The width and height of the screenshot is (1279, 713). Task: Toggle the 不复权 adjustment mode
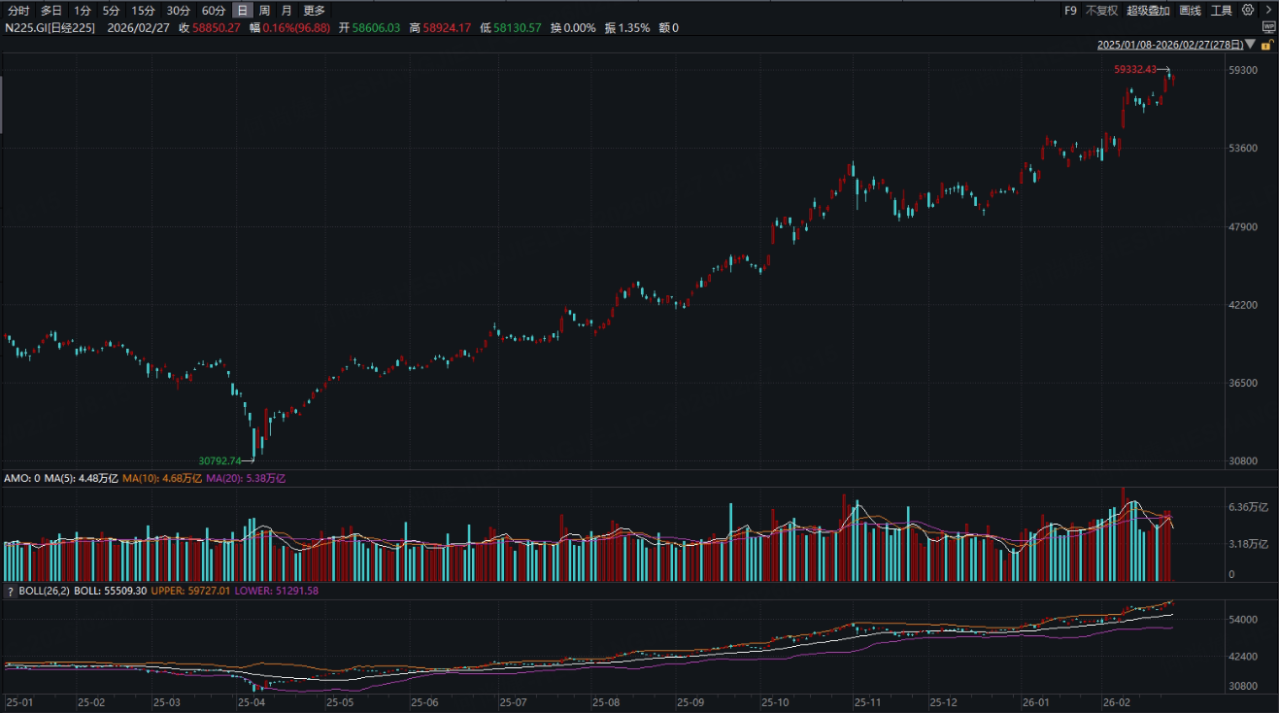(1101, 11)
